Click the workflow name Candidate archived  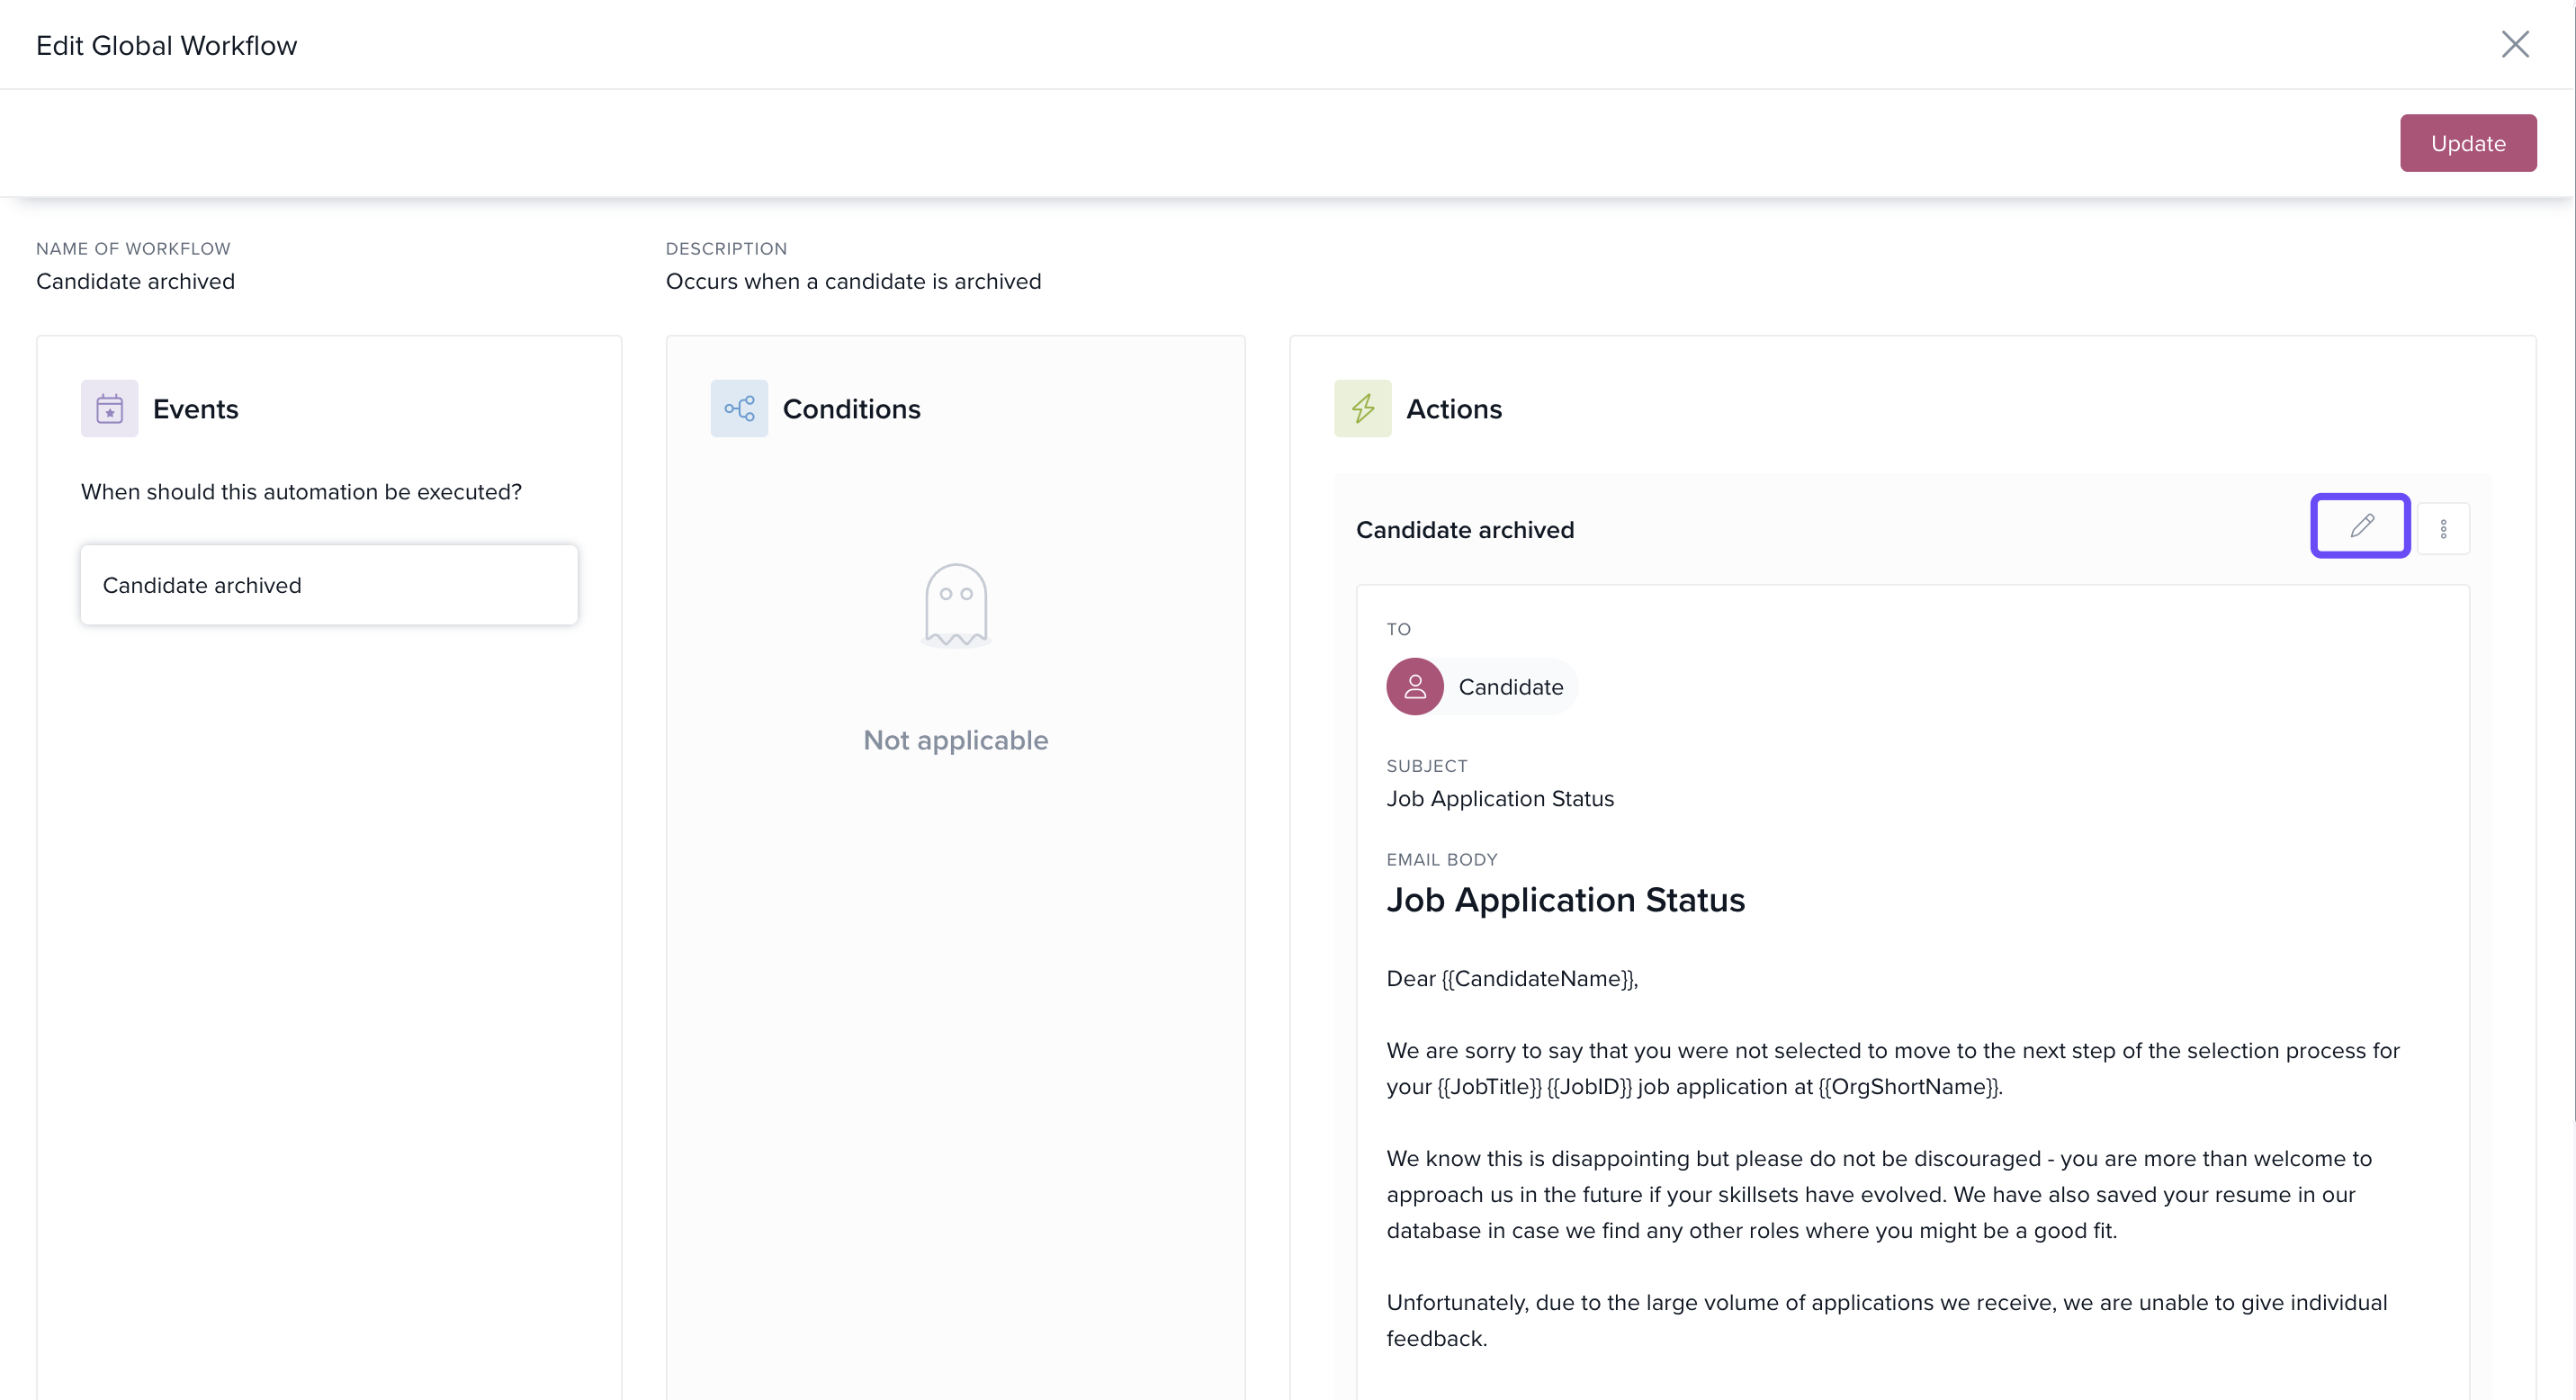136,282
